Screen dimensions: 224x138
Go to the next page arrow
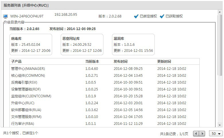(202, 134)
